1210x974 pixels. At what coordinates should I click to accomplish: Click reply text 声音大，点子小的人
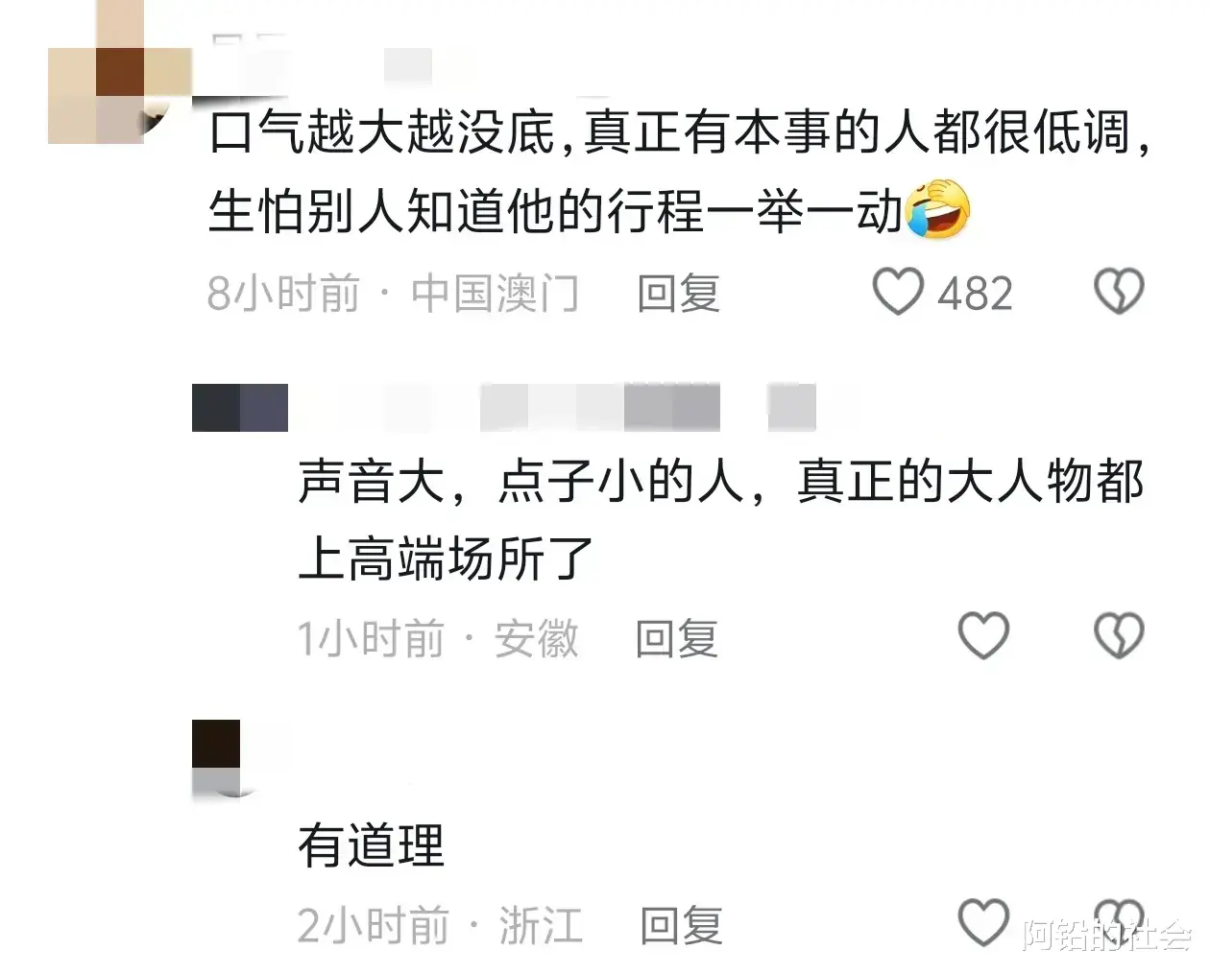521,481
